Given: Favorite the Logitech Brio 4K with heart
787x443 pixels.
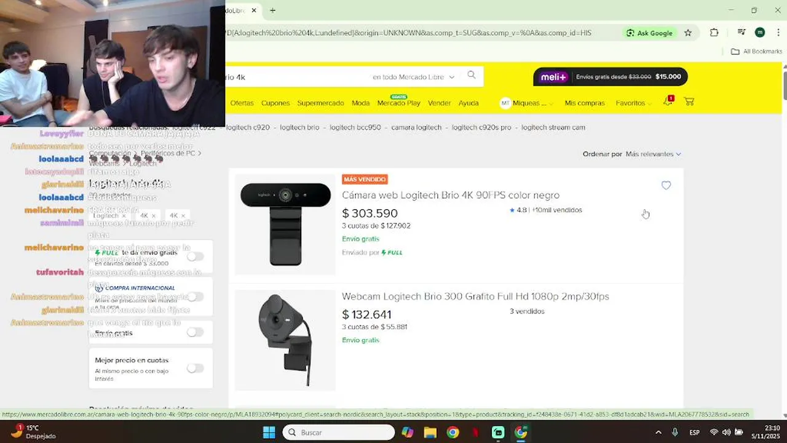Looking at the screenshot, I should (x=666, y=185).
